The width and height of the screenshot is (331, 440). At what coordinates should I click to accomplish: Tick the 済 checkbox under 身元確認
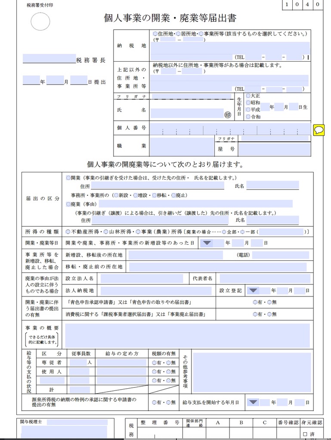(305, 434)
